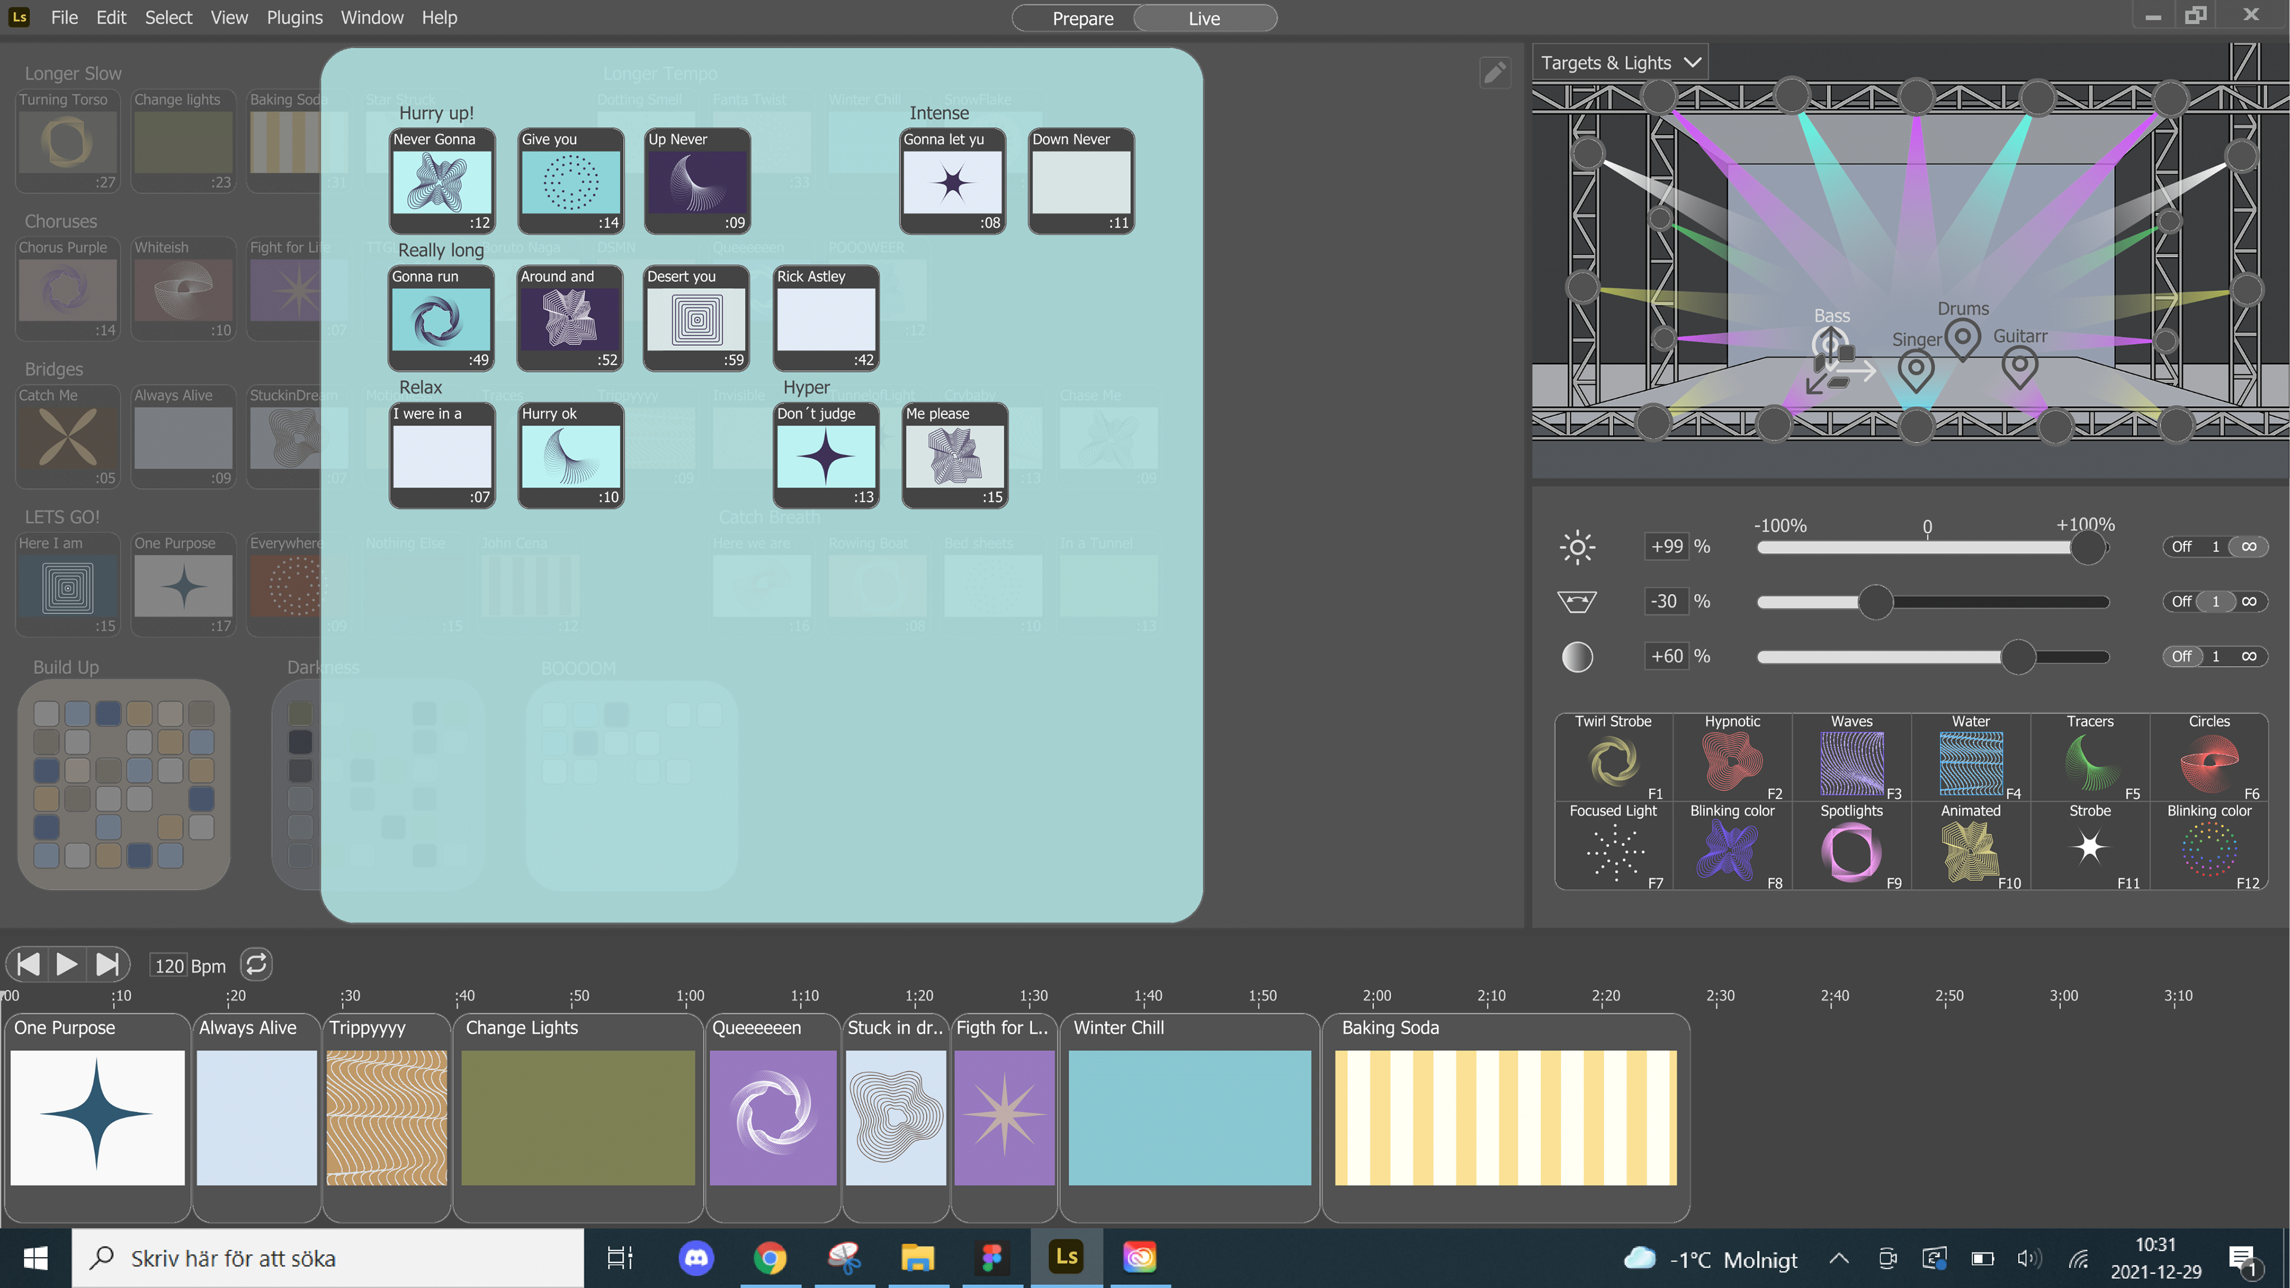Image resolution: width=2290 pixels, height=1288 pixels.
Task: Select the Blinking color F8 effect
Action: click(1732, 846)
